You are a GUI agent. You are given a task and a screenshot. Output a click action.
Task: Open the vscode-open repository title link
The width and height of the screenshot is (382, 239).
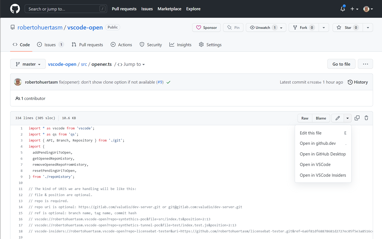[85, 27]
